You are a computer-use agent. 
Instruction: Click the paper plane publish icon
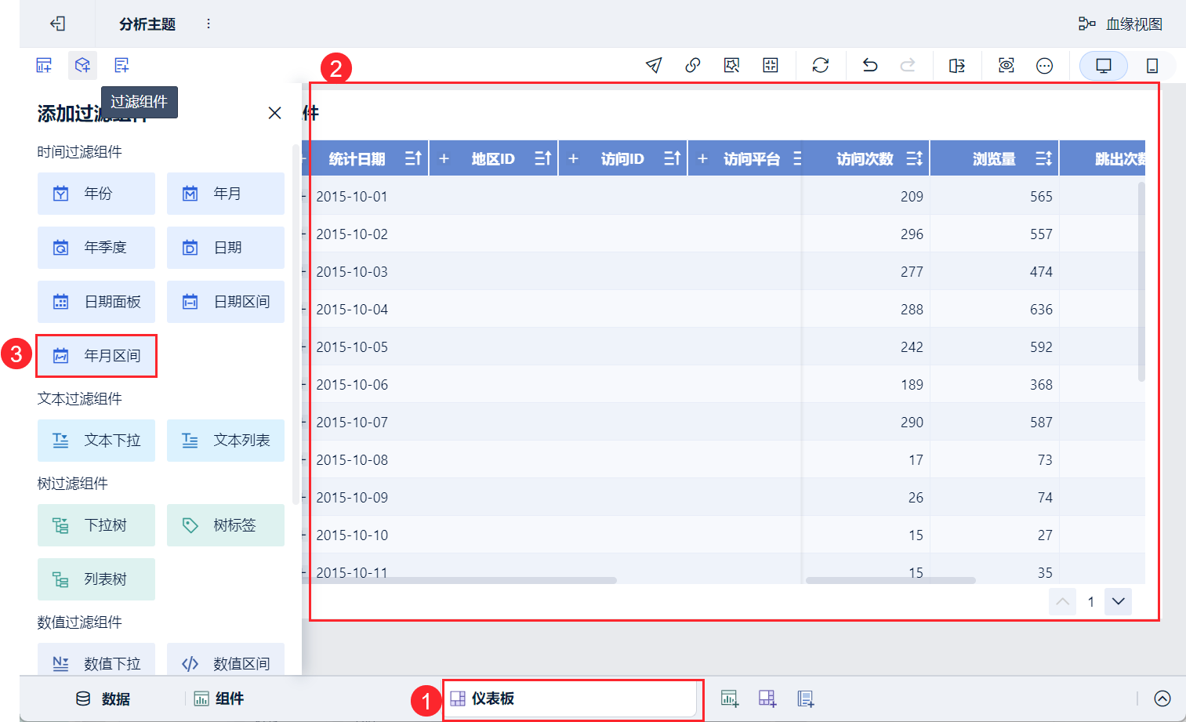coord(654,66)
